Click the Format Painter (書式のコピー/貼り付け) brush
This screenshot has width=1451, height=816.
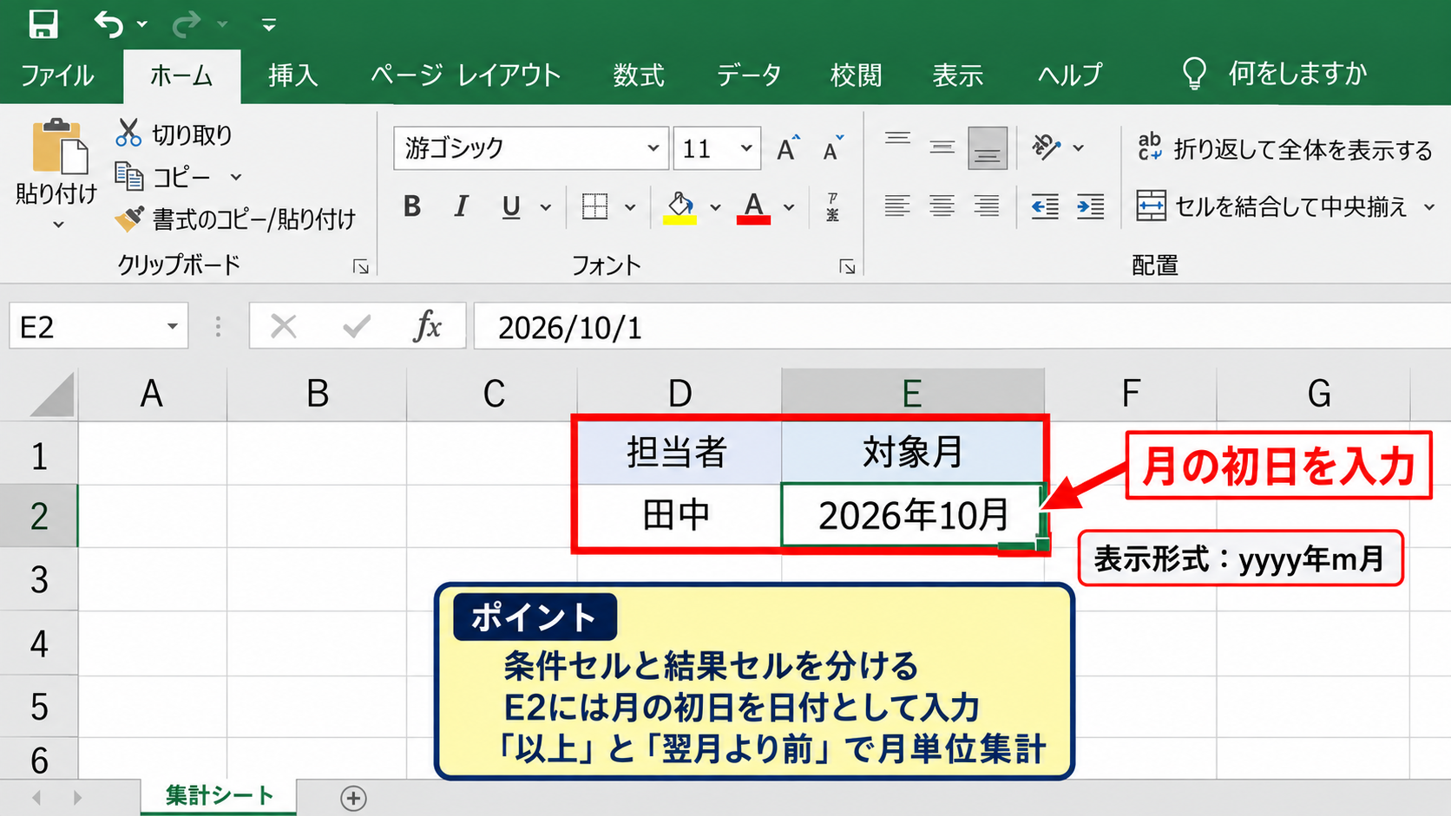coord(129,218)
